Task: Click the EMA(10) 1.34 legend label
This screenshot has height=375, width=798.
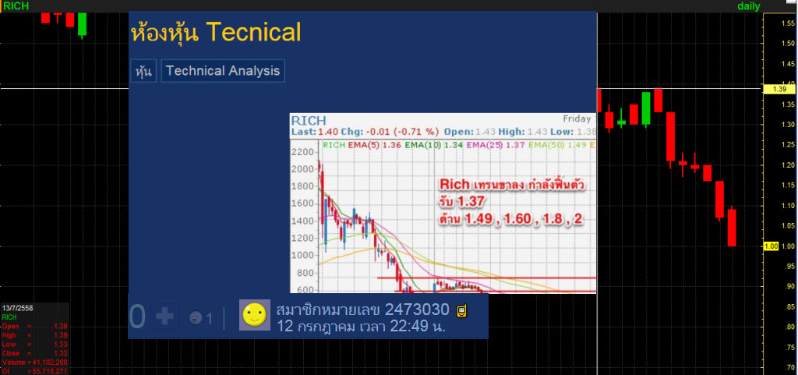Action: pyautogui.click(x=433, y=145)
